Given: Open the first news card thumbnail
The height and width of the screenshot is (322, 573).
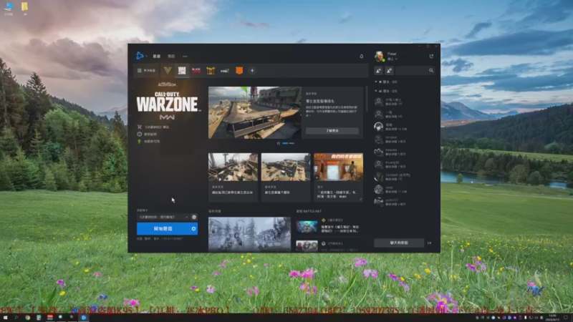Looking at the screenshot, I should click(233, 167).
